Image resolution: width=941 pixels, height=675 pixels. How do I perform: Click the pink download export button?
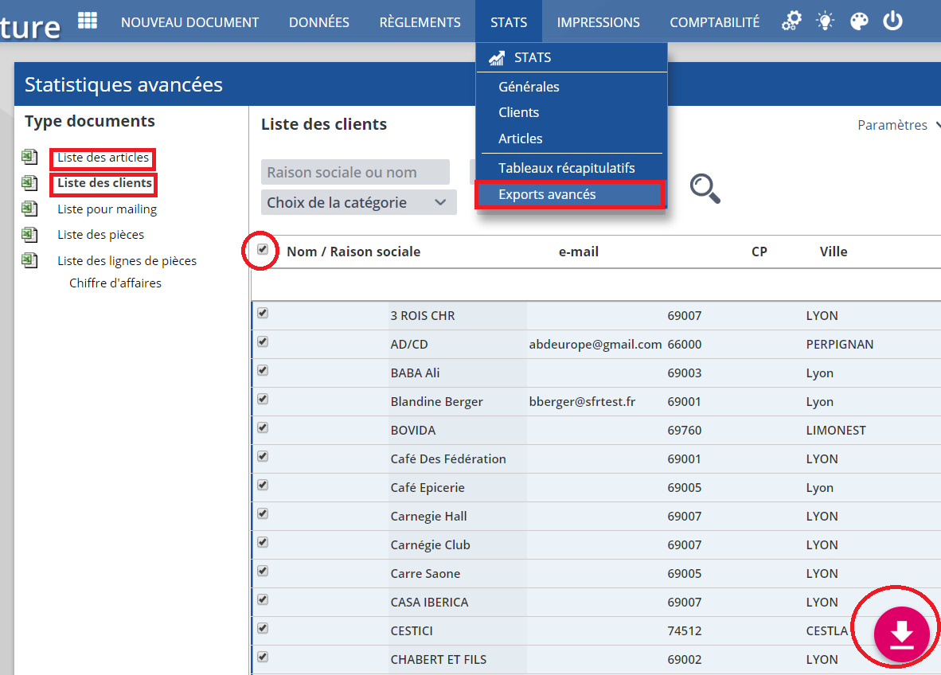pos(901,634)
